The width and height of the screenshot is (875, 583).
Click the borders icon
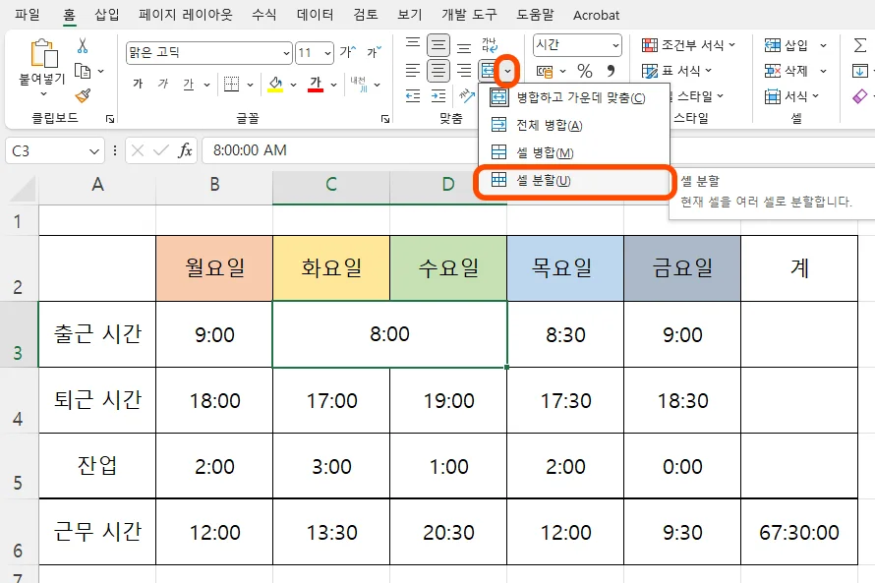click(x=232, y=85)
